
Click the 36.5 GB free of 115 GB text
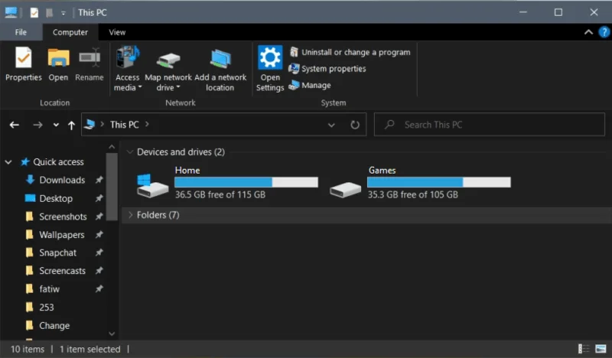click(220, 194)
